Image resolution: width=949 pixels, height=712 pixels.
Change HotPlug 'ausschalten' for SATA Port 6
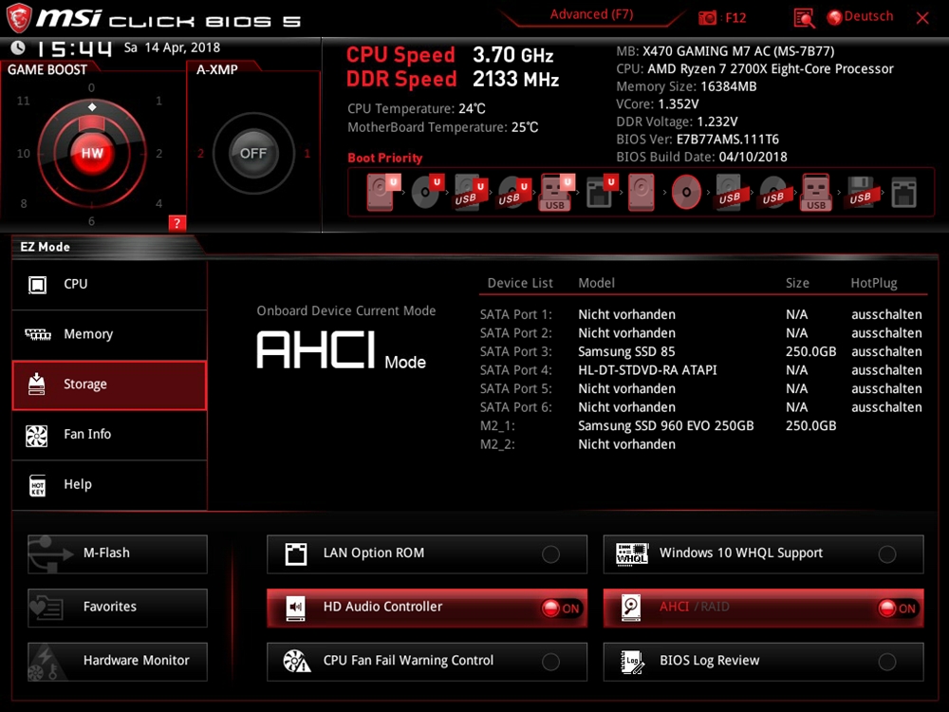point(886,407)
